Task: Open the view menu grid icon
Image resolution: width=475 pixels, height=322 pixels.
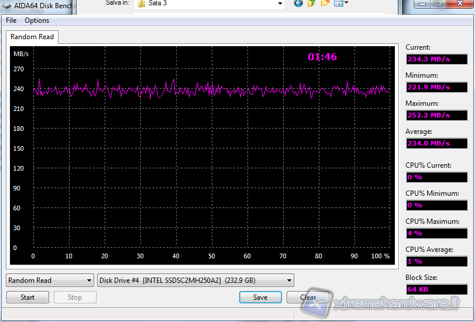Action: coord(340,3)
